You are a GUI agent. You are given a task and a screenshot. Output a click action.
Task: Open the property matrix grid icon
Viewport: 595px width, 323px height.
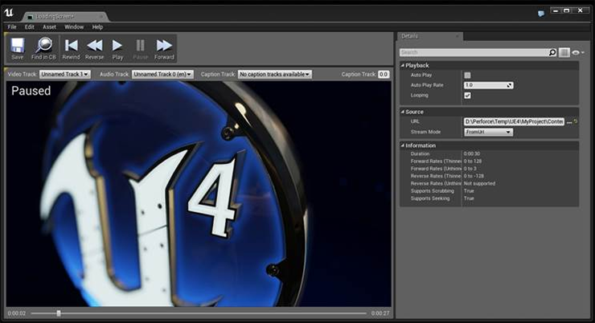(x=564, y=52)
